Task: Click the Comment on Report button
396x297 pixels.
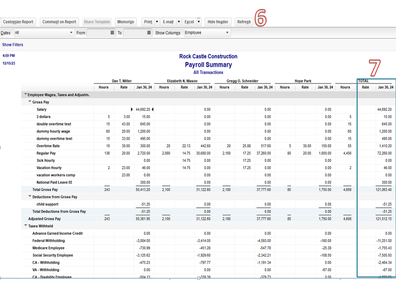Action: (59, 22)
